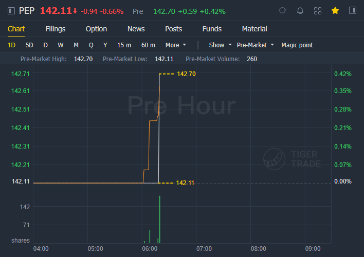The image size is (364, 257).
Task: Click the Pre-Market Low value 142.11
Action: pyautogui.click(x=164, y=59)
